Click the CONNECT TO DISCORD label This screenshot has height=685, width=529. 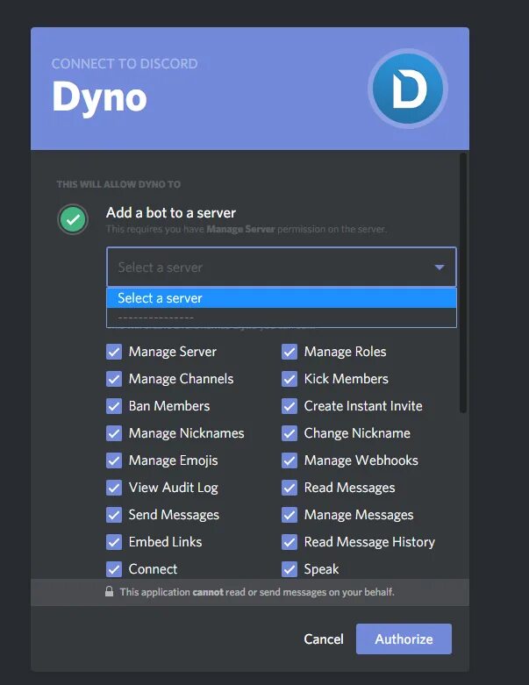[125, 64]
